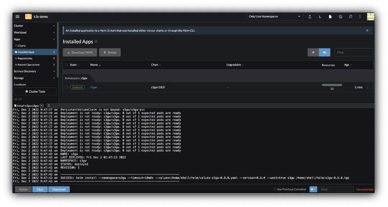Sort table by State column
Viewport: 388px width, 207px height.
(74, 65)
